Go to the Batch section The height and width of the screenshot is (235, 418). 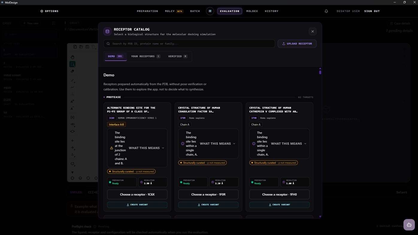click(195, 11)
